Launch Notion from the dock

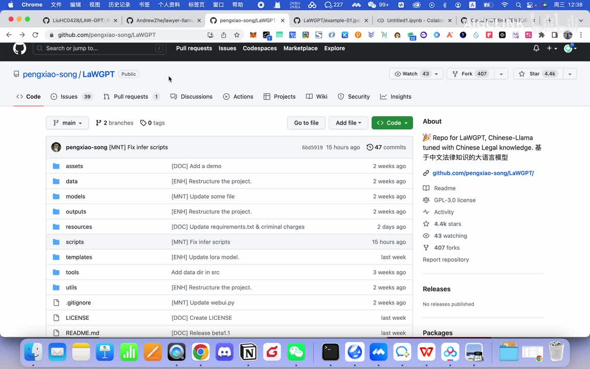(248, 352)
